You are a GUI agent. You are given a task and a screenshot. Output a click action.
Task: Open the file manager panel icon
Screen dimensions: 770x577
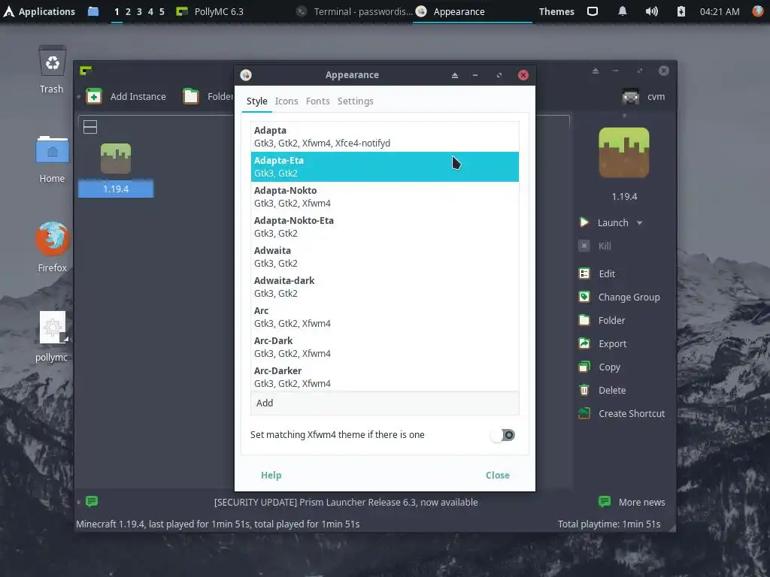click(92, 11)
